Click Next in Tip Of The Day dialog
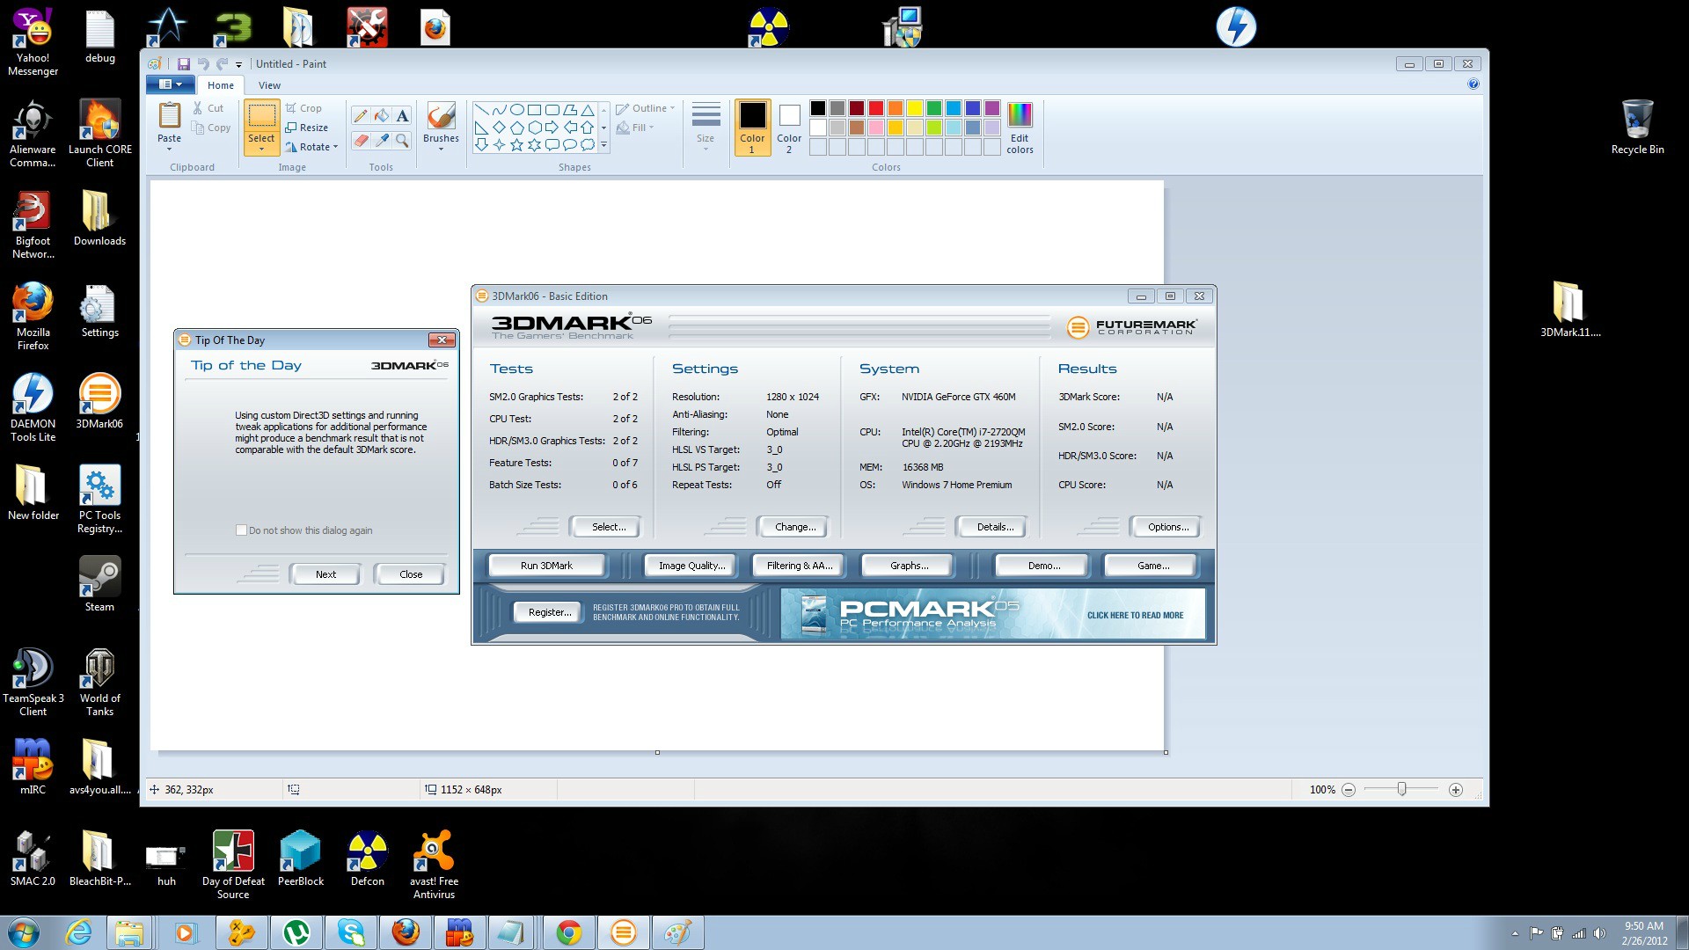1689x950 pixels. coord(325,574)
